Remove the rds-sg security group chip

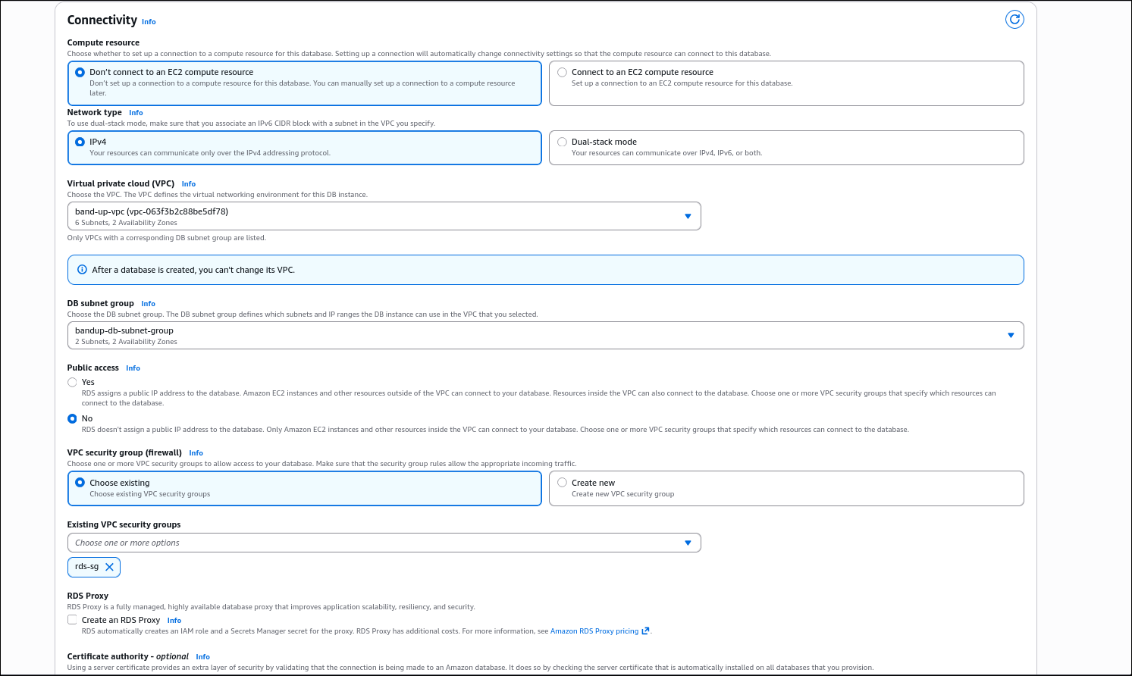click(109, 566)
